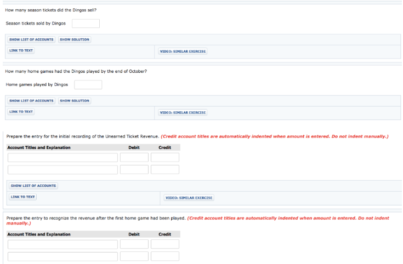Click Show Solution under home games question
403x264 pixels.
tap(75, 101)
